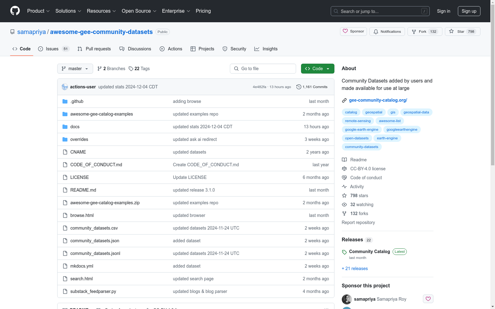Click the license scale icon
Screen dimensions: 495x309
[344, 169]
